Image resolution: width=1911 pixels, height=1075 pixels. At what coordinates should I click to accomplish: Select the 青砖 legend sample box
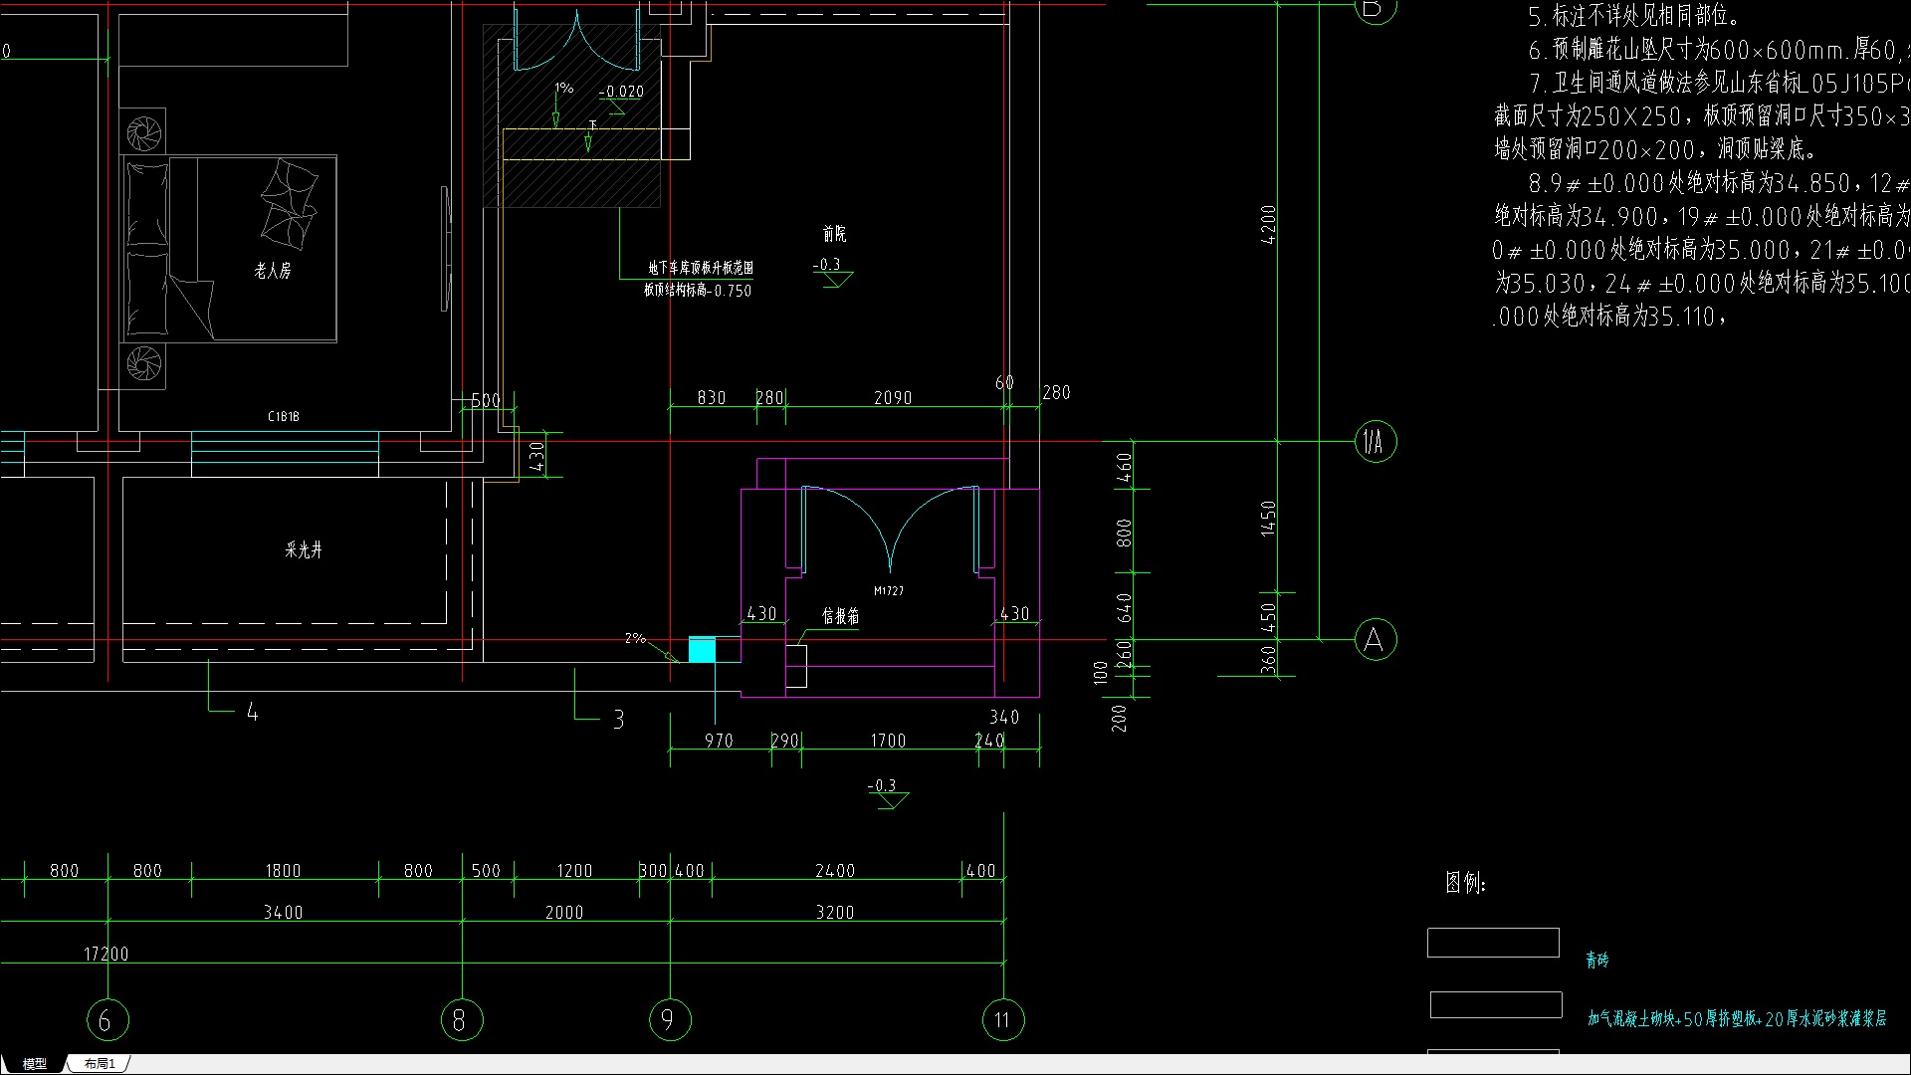click(1493, 943)
